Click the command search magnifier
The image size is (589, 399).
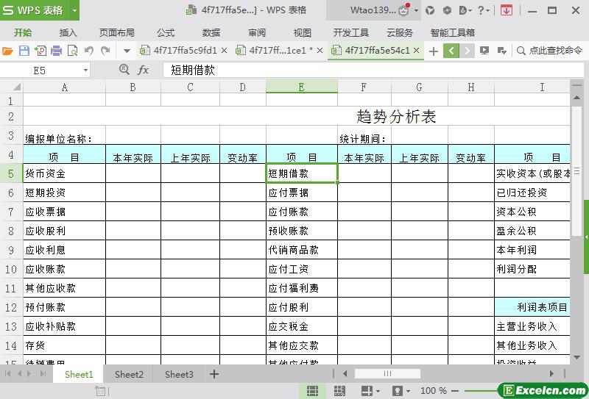[521, 51]
